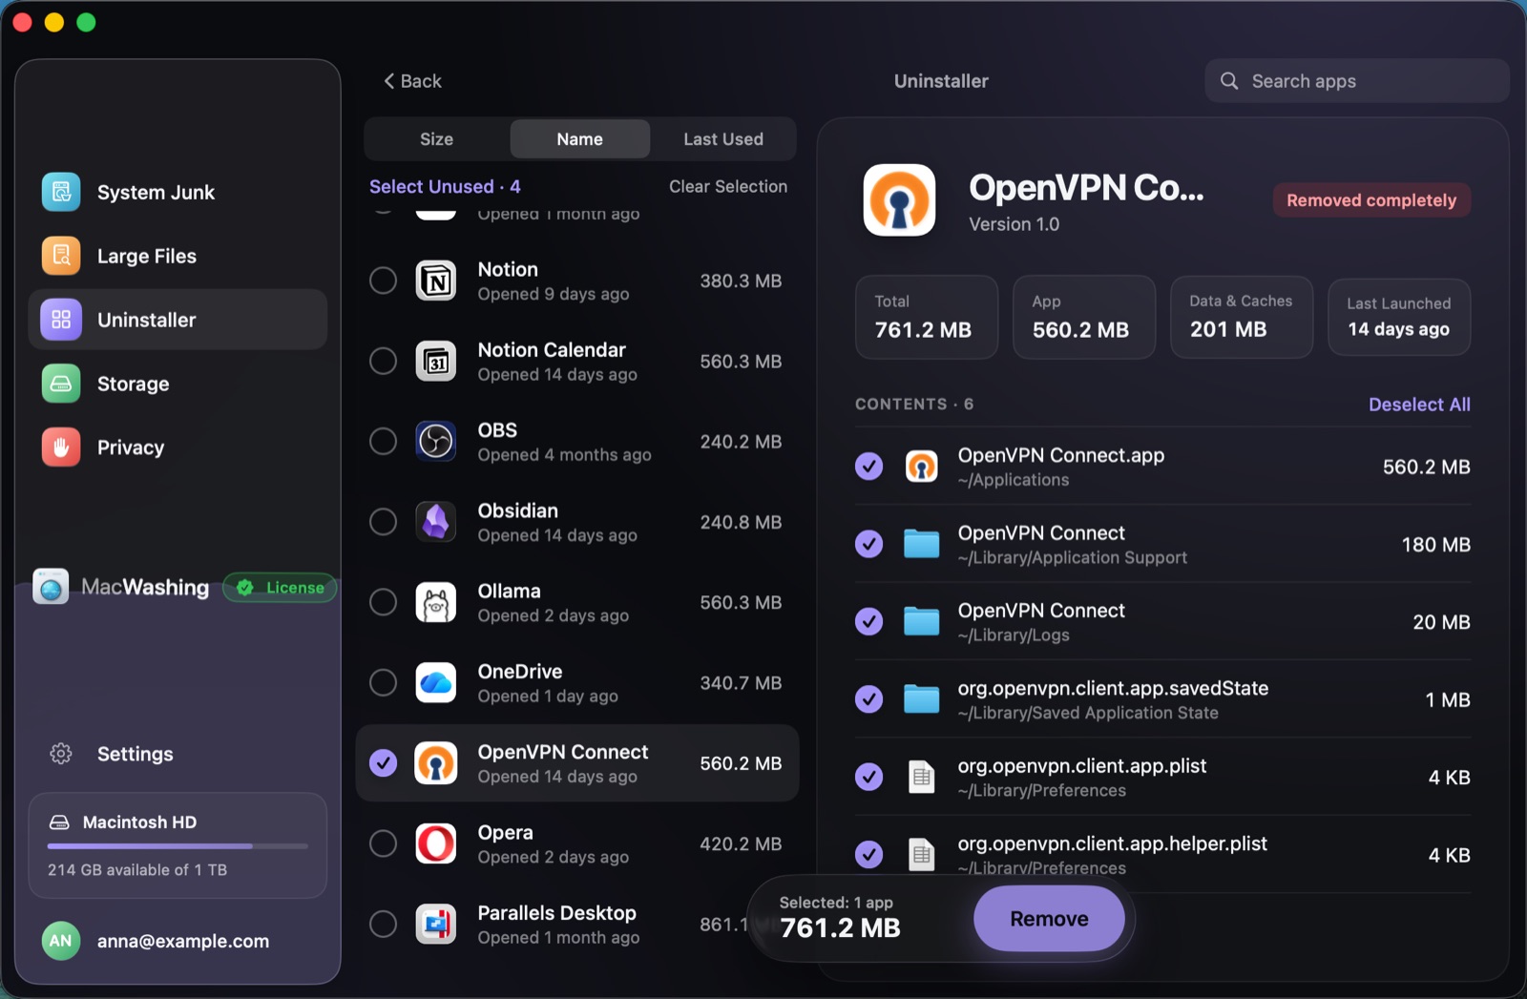Click the OBS app icon
This screenshot has width=1527, height=999.
tap(436, 442)
